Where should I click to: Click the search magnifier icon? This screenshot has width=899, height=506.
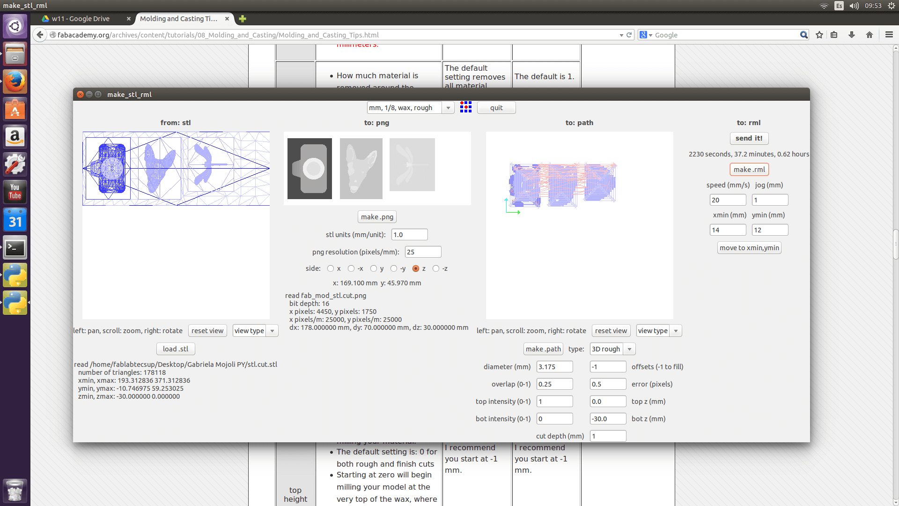pos(804,35)
